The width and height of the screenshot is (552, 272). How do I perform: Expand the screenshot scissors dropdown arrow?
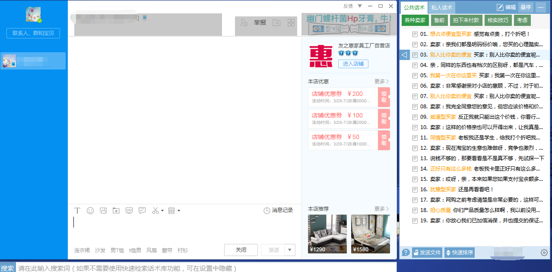tap(162, 211)
